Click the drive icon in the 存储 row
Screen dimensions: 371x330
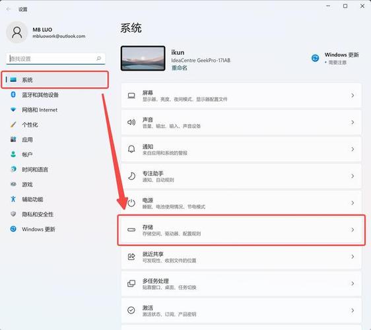(x=131, y=230)
